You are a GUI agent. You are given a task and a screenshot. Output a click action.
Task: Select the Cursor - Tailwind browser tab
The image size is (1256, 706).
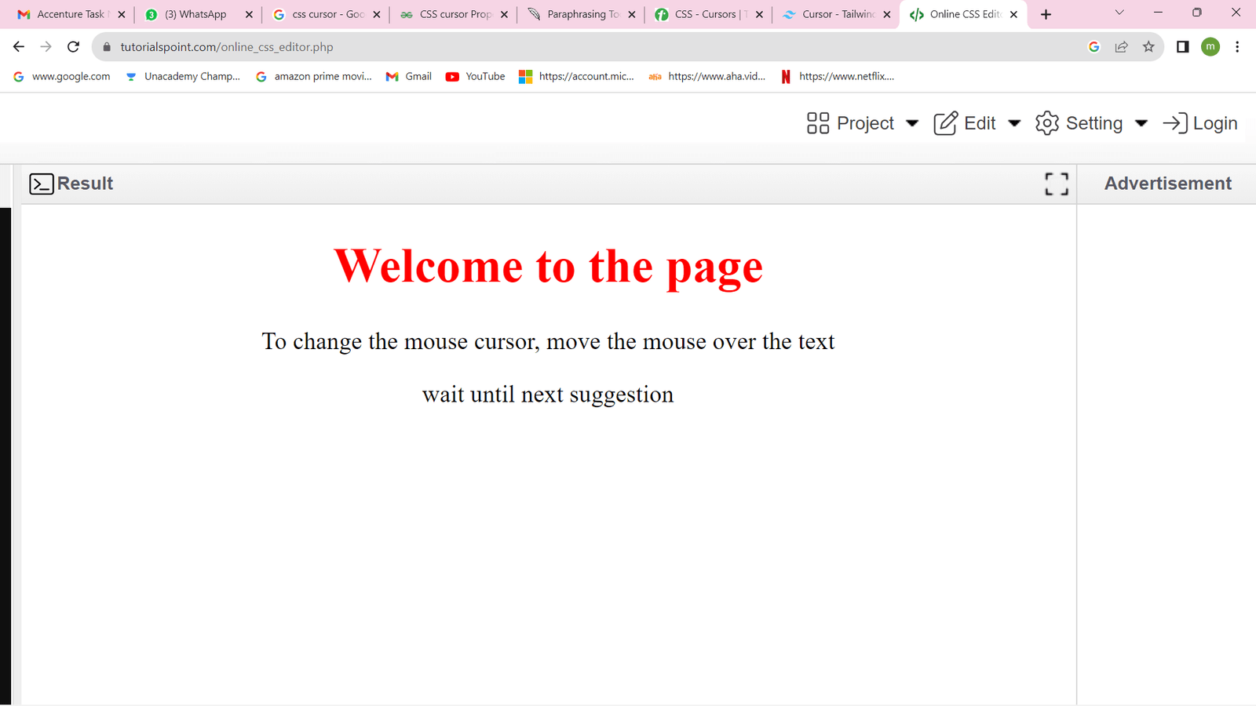coord(834,13)
